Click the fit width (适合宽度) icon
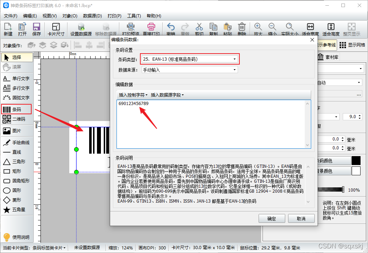The height and width of the screenshot is (253, 368). tap(310, 29)
